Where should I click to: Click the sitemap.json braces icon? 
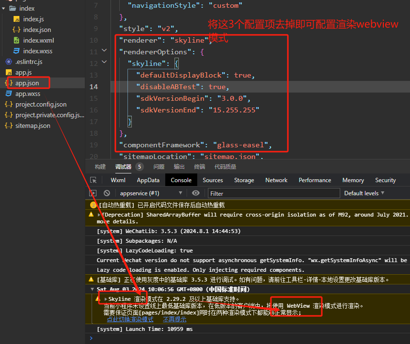point(9,126)
